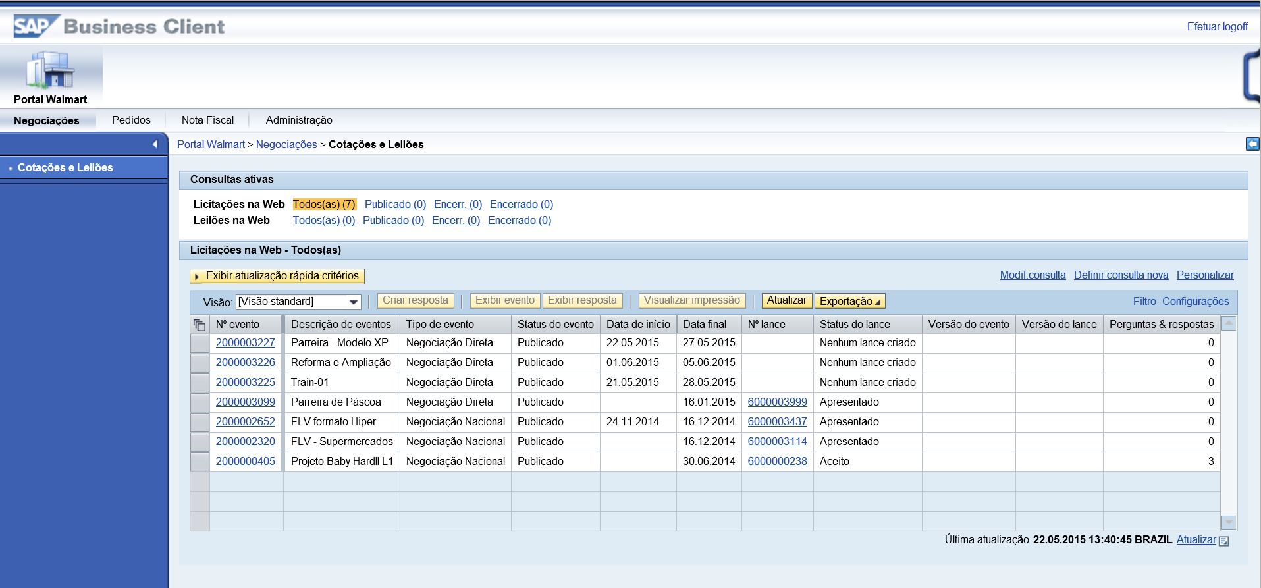Open bid number 6000003437
Image resolution: width=1261 pixels, height=588 pixels.
click(777, 421)
